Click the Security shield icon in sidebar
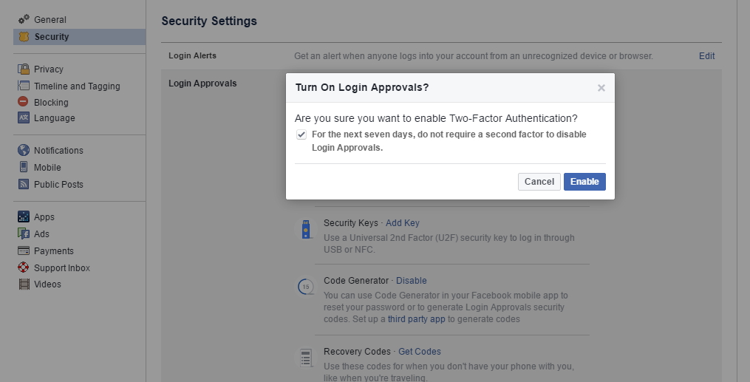 [24, 37]
